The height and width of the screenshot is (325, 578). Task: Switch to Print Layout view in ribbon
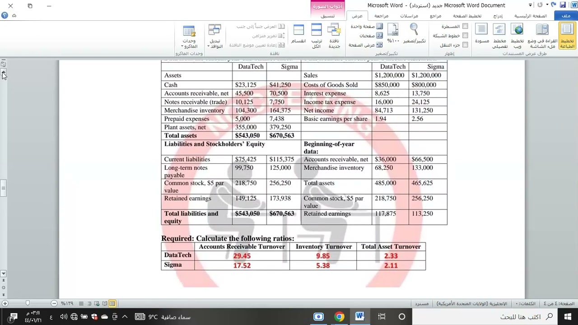[x=567, y=36]
